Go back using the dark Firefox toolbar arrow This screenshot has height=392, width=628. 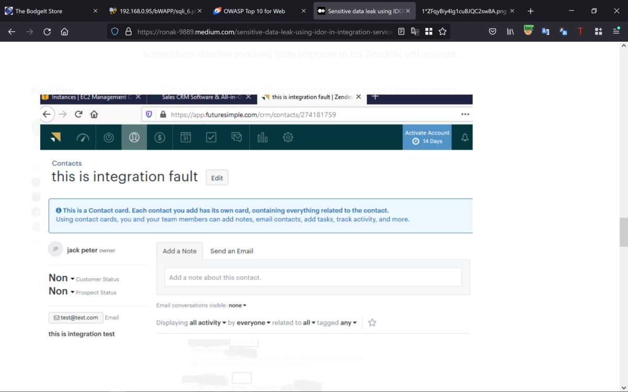tap(12, 32)
